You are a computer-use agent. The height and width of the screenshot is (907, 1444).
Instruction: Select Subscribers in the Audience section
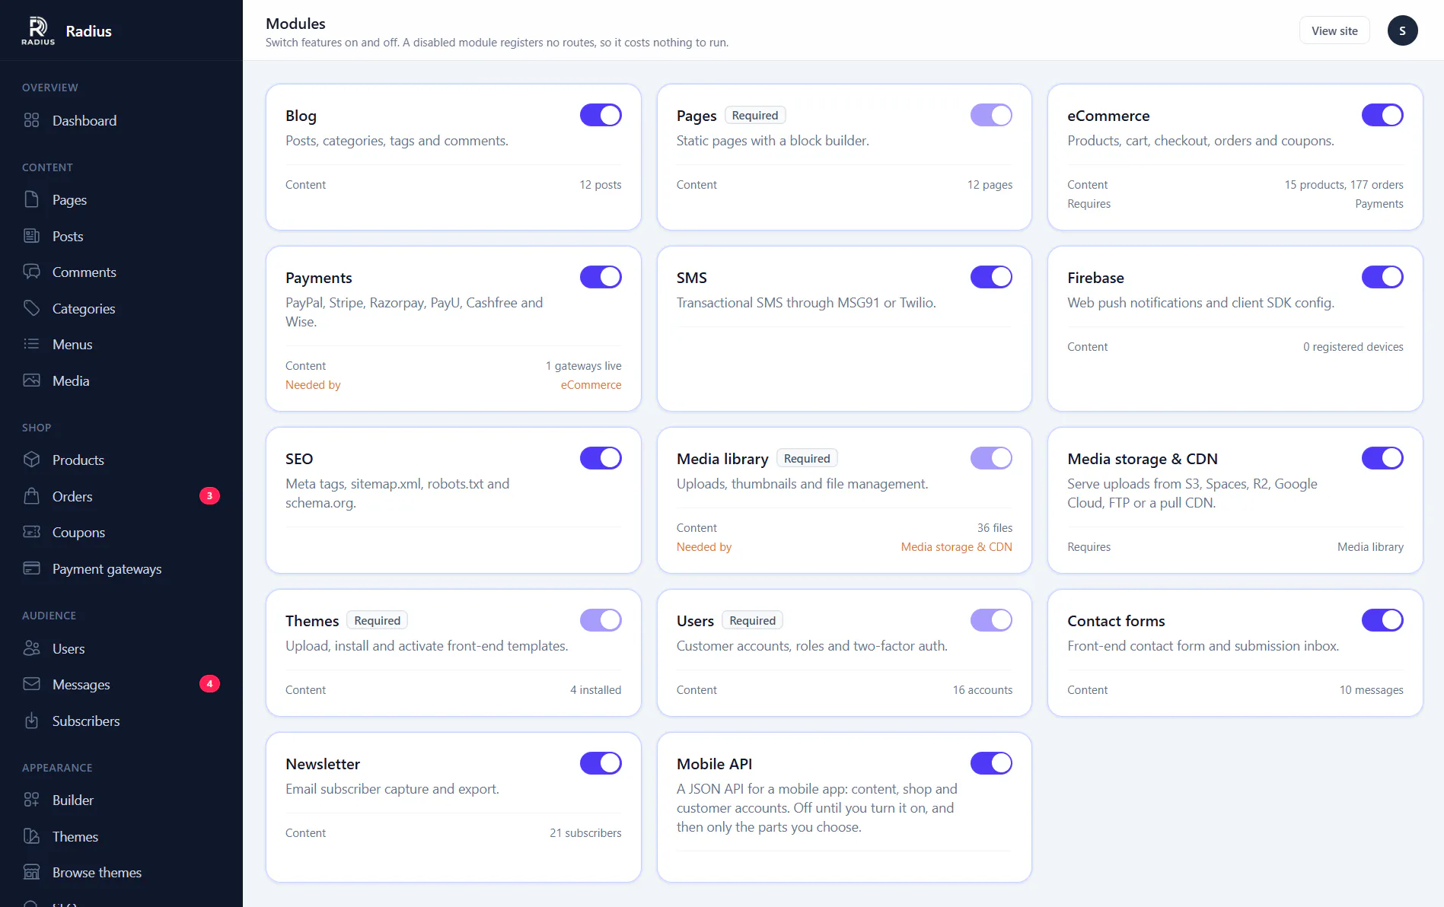click(122, 721)
